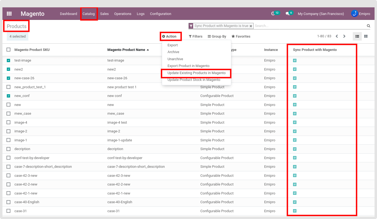Image resolution: width=377 pixels, height=219 pixels.
Task: Toggle Sync Product with Magento box for test-image
Action: coord(295,60)
